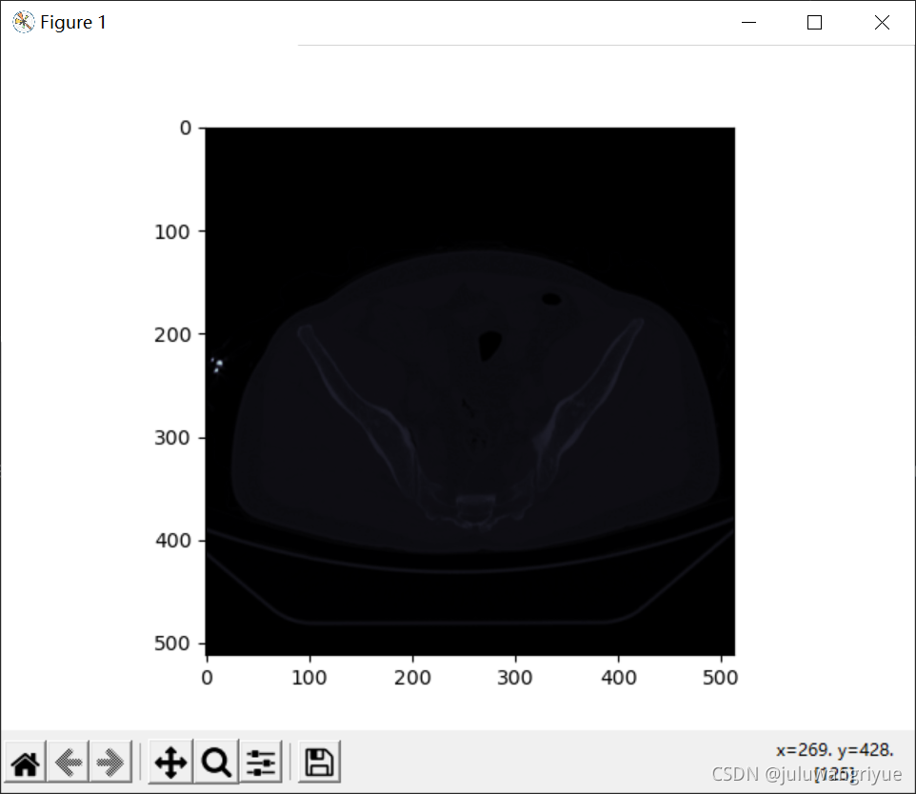This screenshot has height=794, width=916.
Task: Click x-axis tick label 200
Action: click(x=412, y=678)
